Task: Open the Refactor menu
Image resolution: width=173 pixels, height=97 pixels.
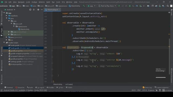Action: (42, 2)
